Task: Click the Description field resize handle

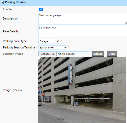Action: (x=126, y=23)
